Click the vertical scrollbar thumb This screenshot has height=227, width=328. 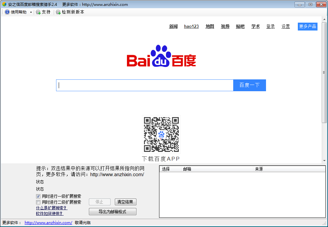[x=324, y=72]
